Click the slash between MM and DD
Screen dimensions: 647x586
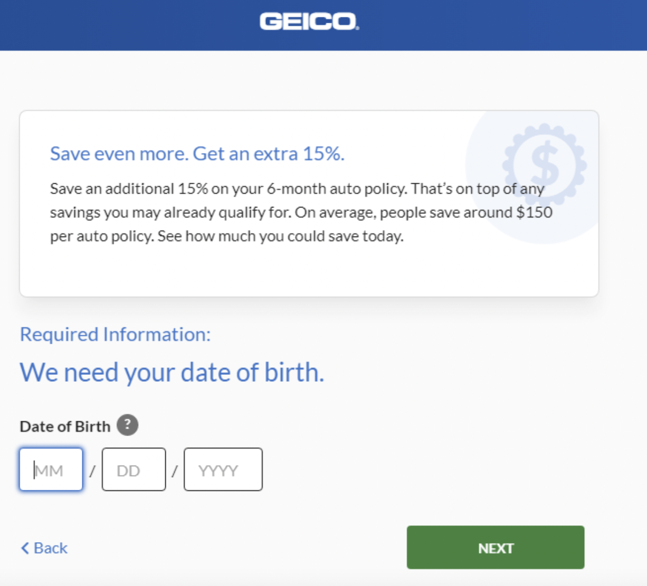pyautogui.click(x=92, y=470)
